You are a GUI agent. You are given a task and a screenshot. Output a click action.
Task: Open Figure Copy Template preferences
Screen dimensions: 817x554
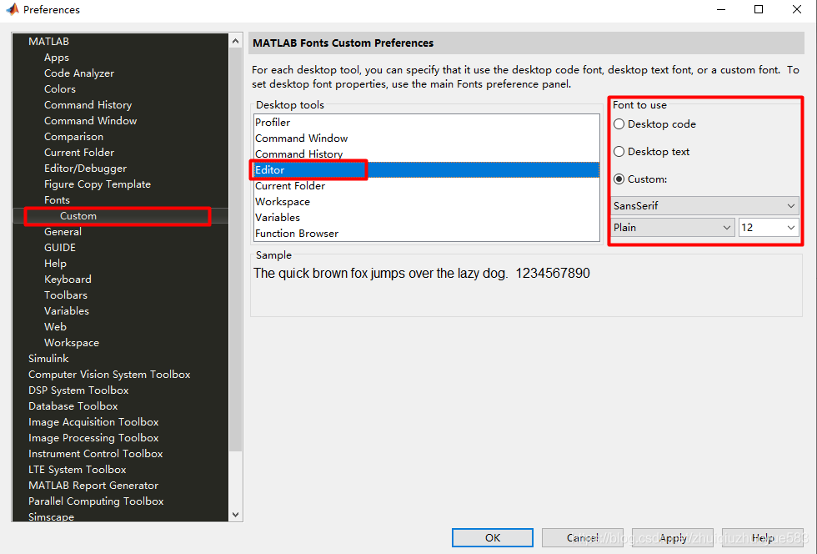pos(98,184)
